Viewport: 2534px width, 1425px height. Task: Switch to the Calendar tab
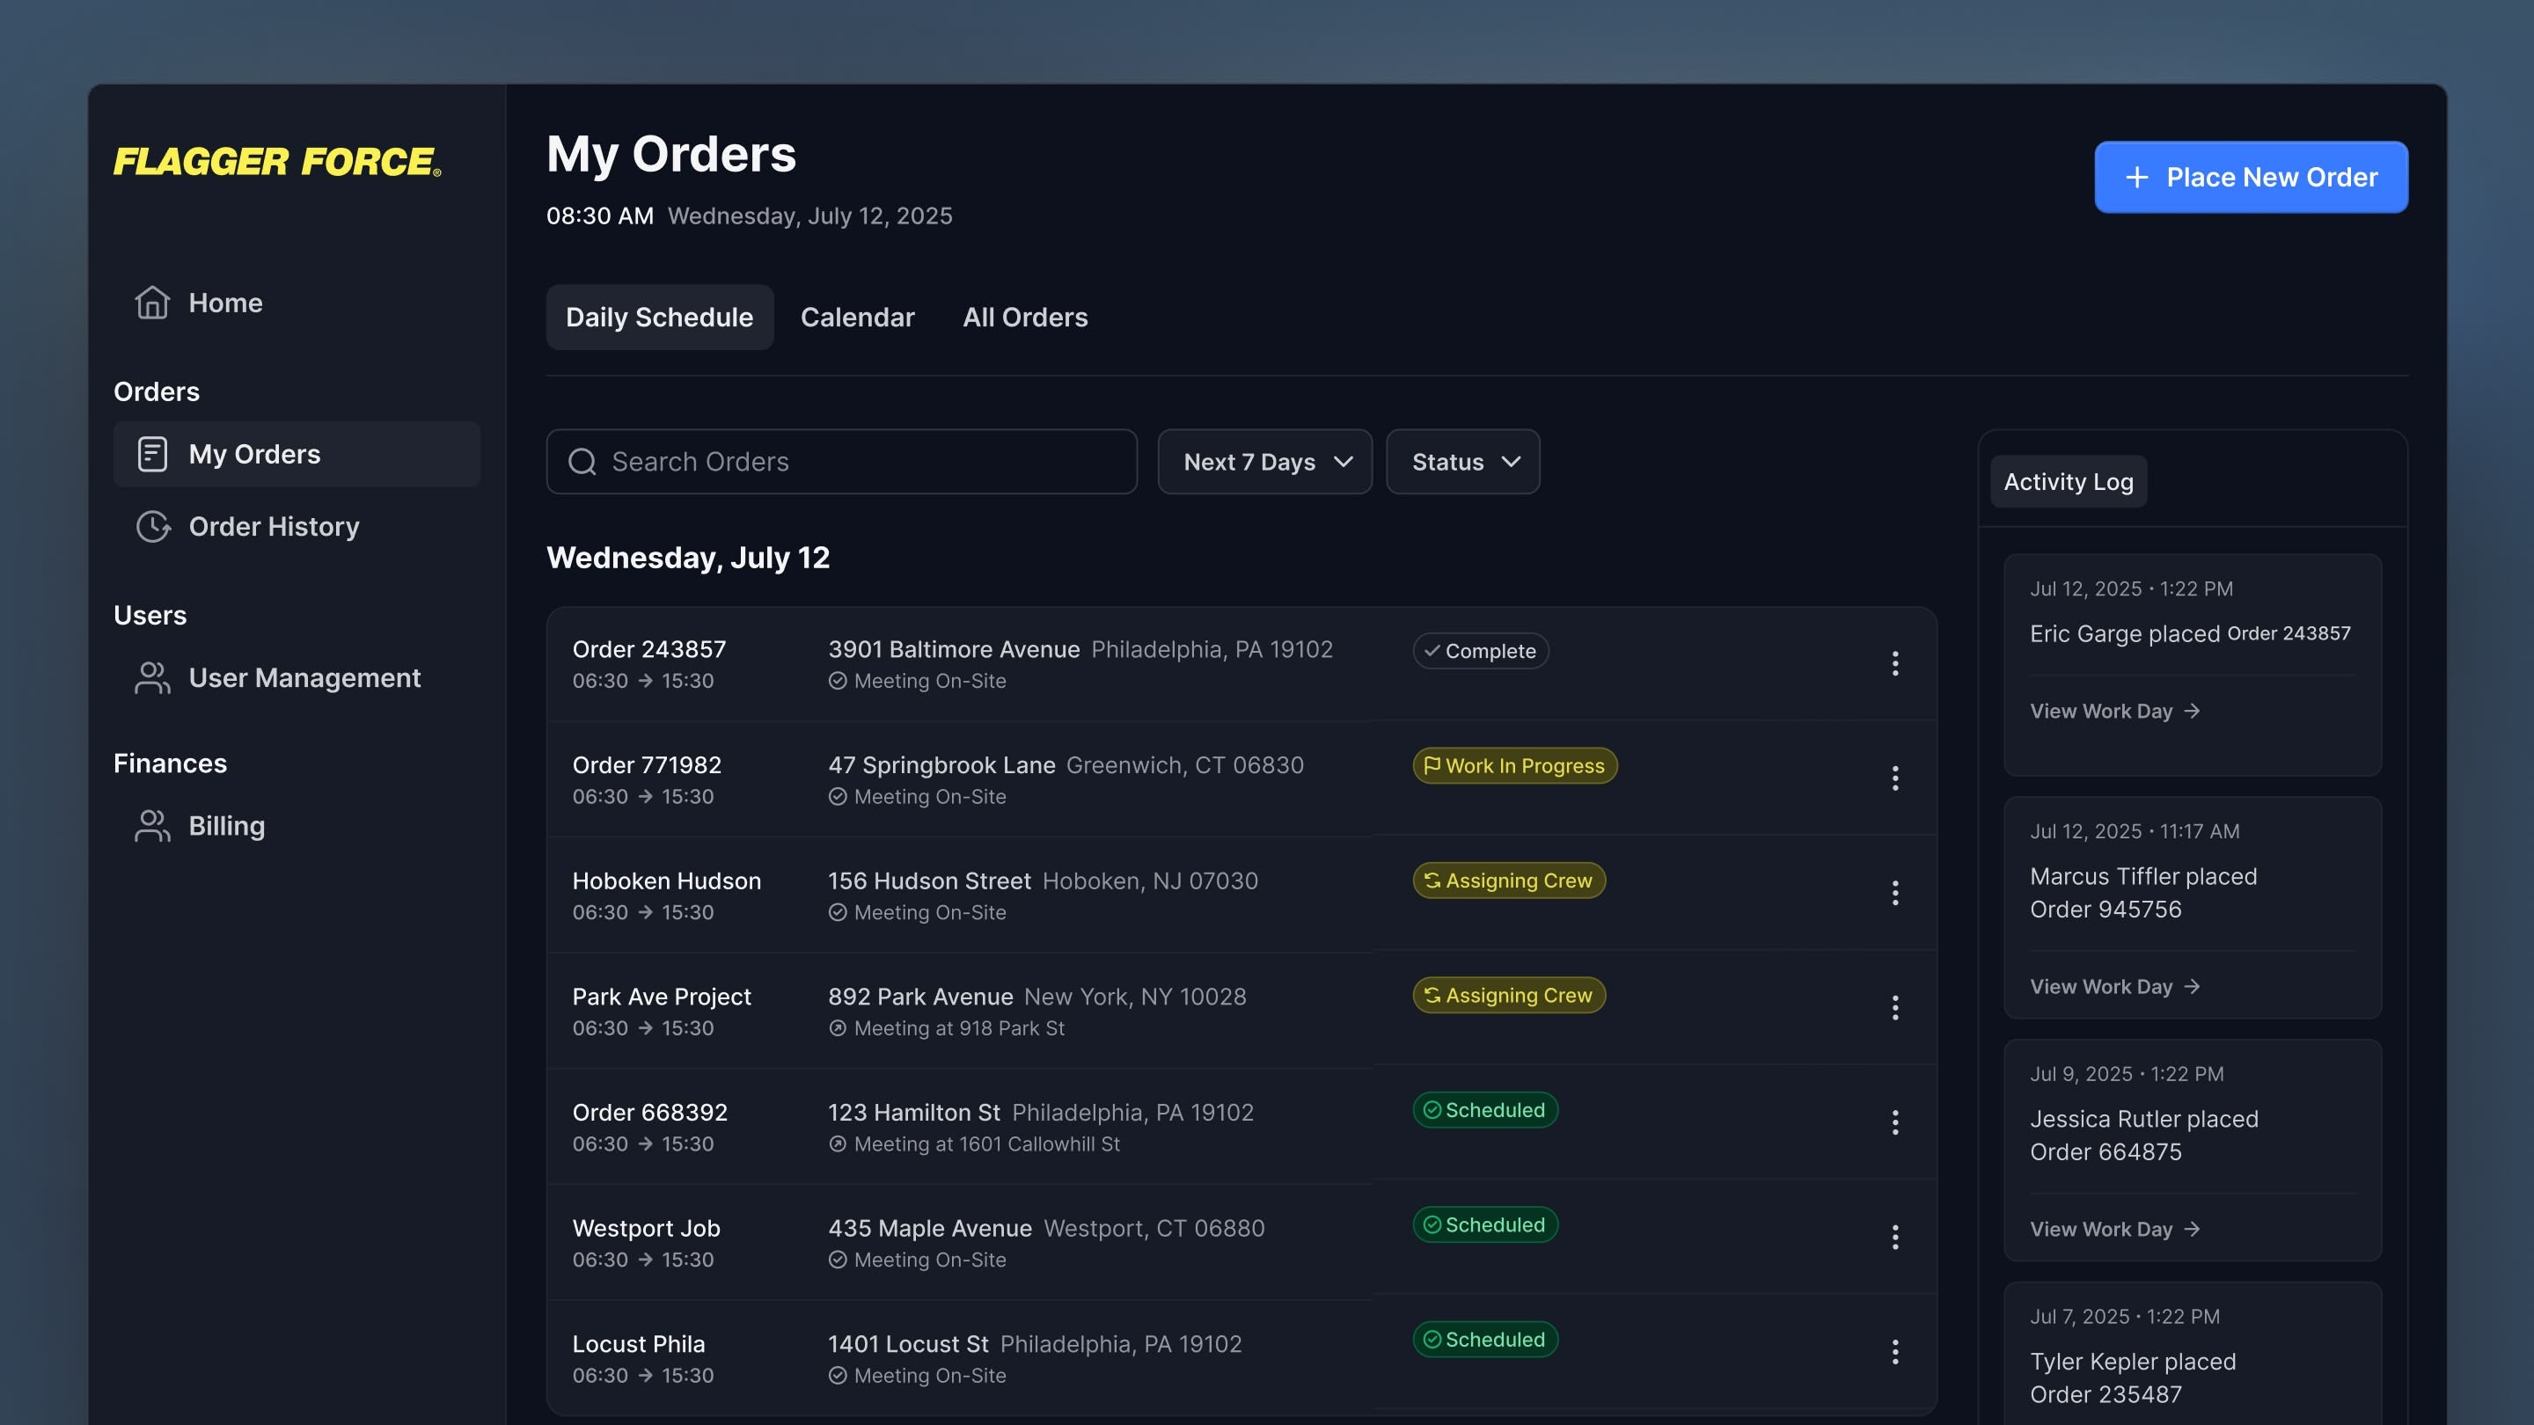tap(857, 318)
